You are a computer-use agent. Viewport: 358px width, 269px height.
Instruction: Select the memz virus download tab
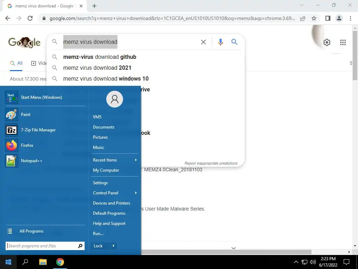[45, 6]
